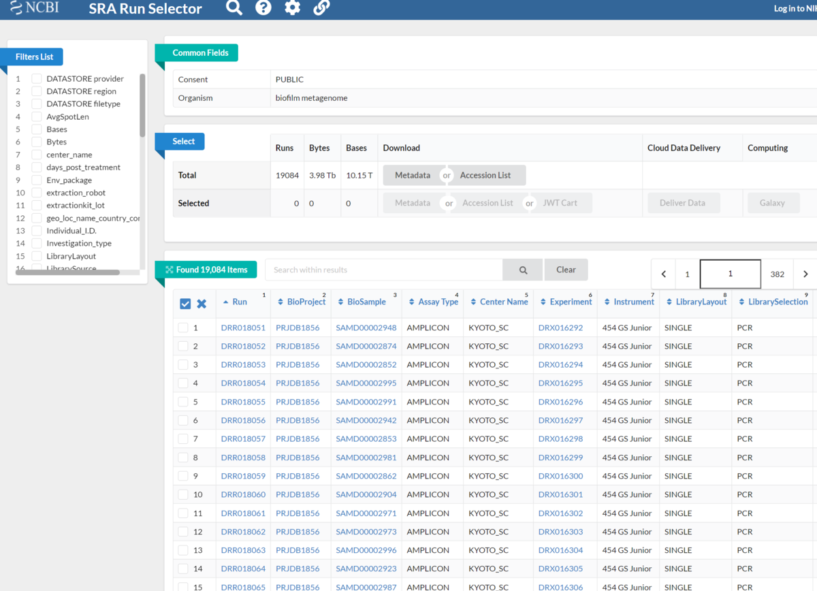Open BioProject link in row 4
The width and height of the screenshot is (817, 591).
pos(298,383)
